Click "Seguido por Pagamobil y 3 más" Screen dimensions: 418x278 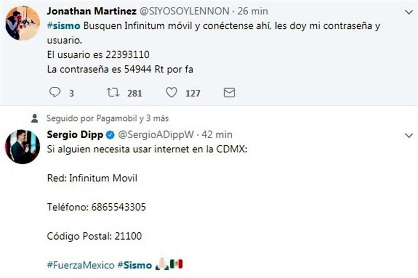coord(108,118)
